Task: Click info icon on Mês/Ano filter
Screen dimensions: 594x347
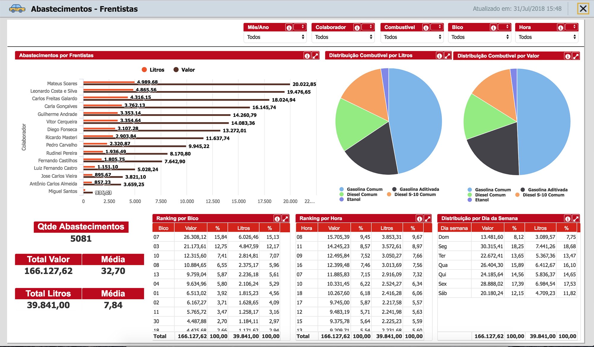Action: (289, 28)
